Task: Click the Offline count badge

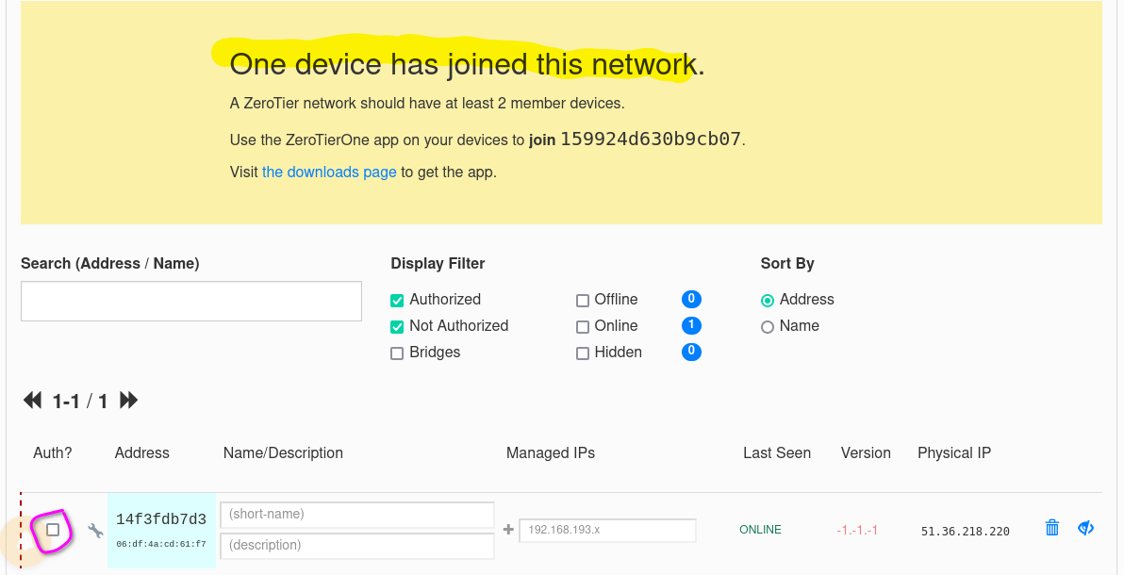Action: [x=691, y=299]
